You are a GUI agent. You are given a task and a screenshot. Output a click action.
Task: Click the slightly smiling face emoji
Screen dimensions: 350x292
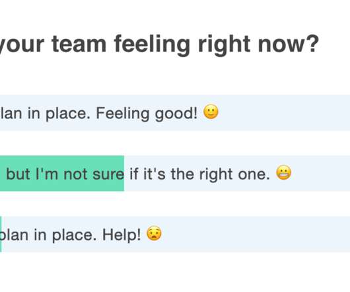pos(211,112)
